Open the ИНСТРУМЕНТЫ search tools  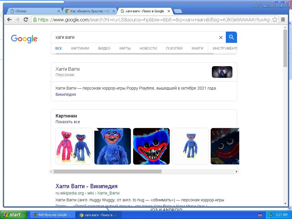[x=225, y=48]
